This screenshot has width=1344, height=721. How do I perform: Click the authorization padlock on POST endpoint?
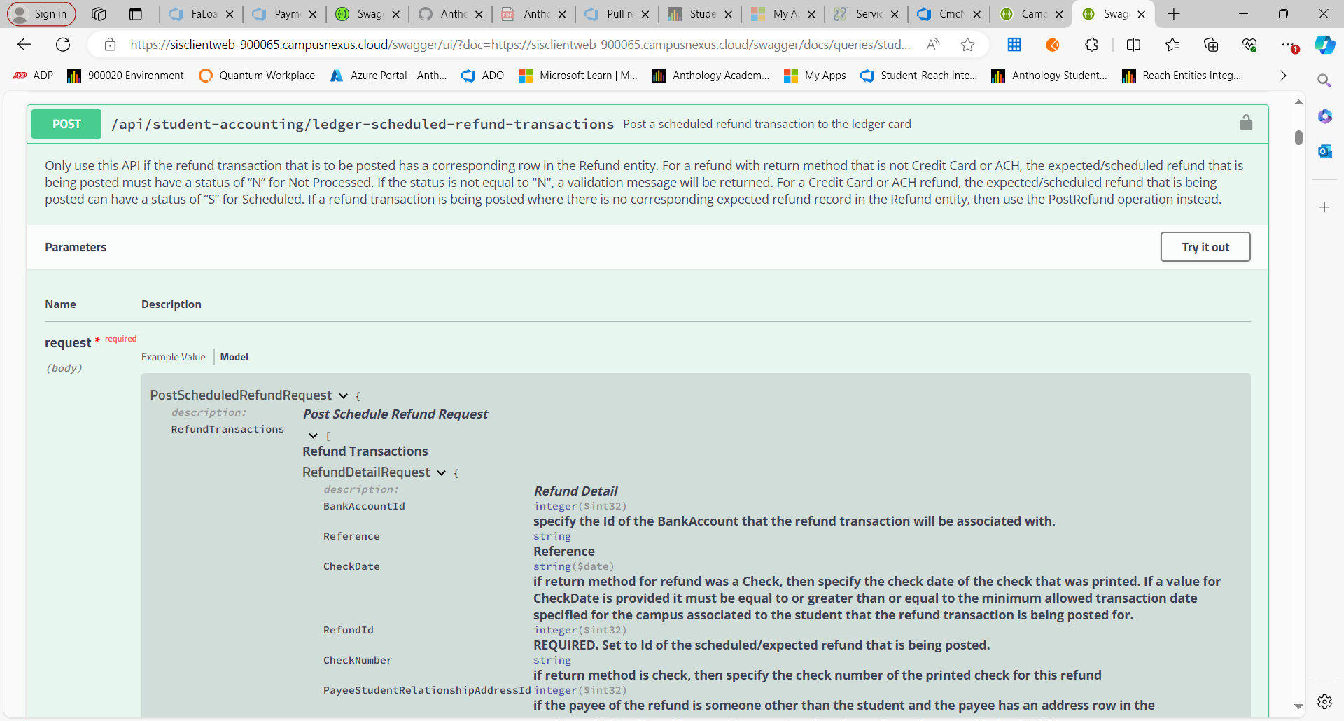tap(1246, 122)
